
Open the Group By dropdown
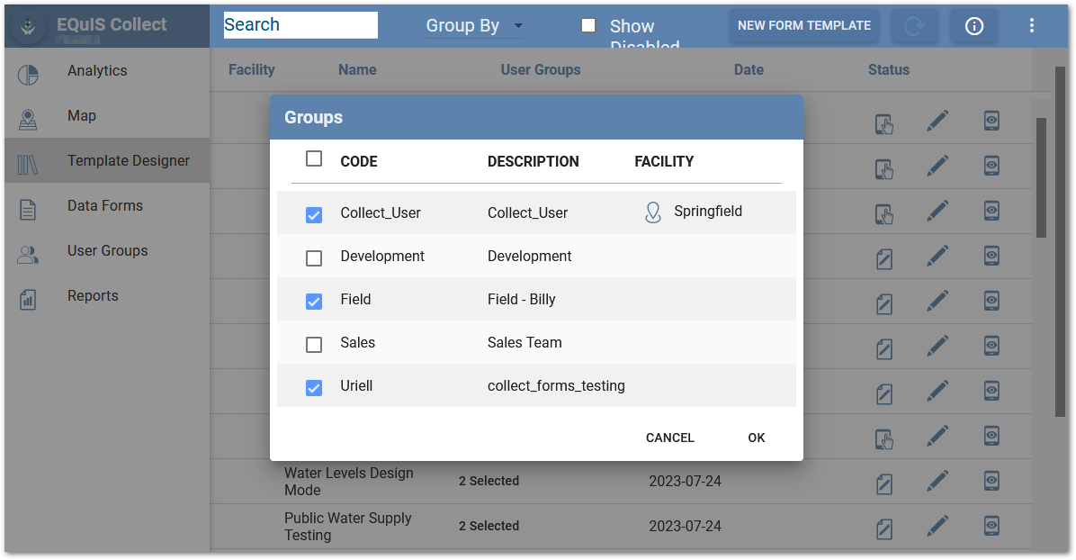point(474,26)
